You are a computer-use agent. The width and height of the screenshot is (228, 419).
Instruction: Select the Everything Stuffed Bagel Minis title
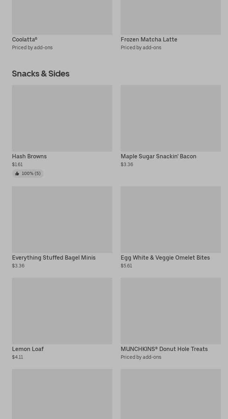tap(54, 257)
